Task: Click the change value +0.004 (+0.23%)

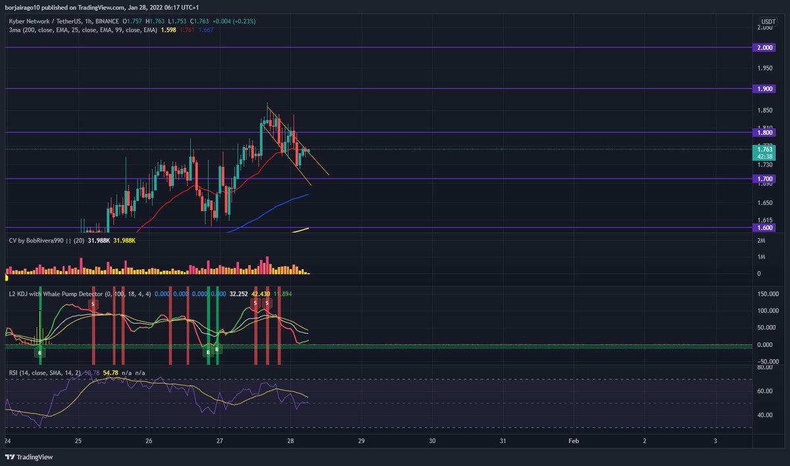Action: pos(233,22)
